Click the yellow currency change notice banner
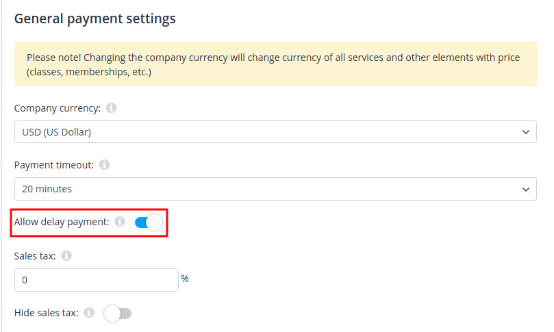The image size is (554, 332). (x=275, y=65)
